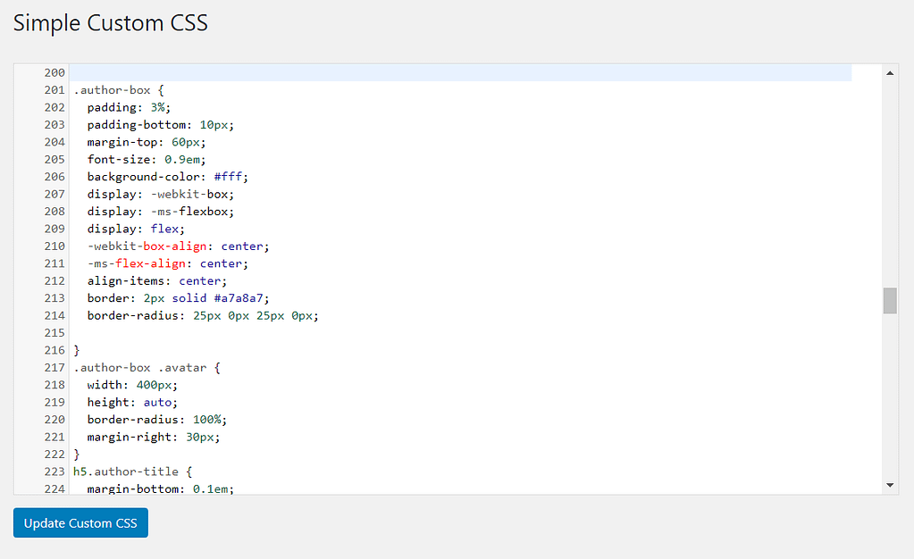The image size is (914, 559).
Task: Click 'display: -webkit-box;' line
Action: [160, 194]
